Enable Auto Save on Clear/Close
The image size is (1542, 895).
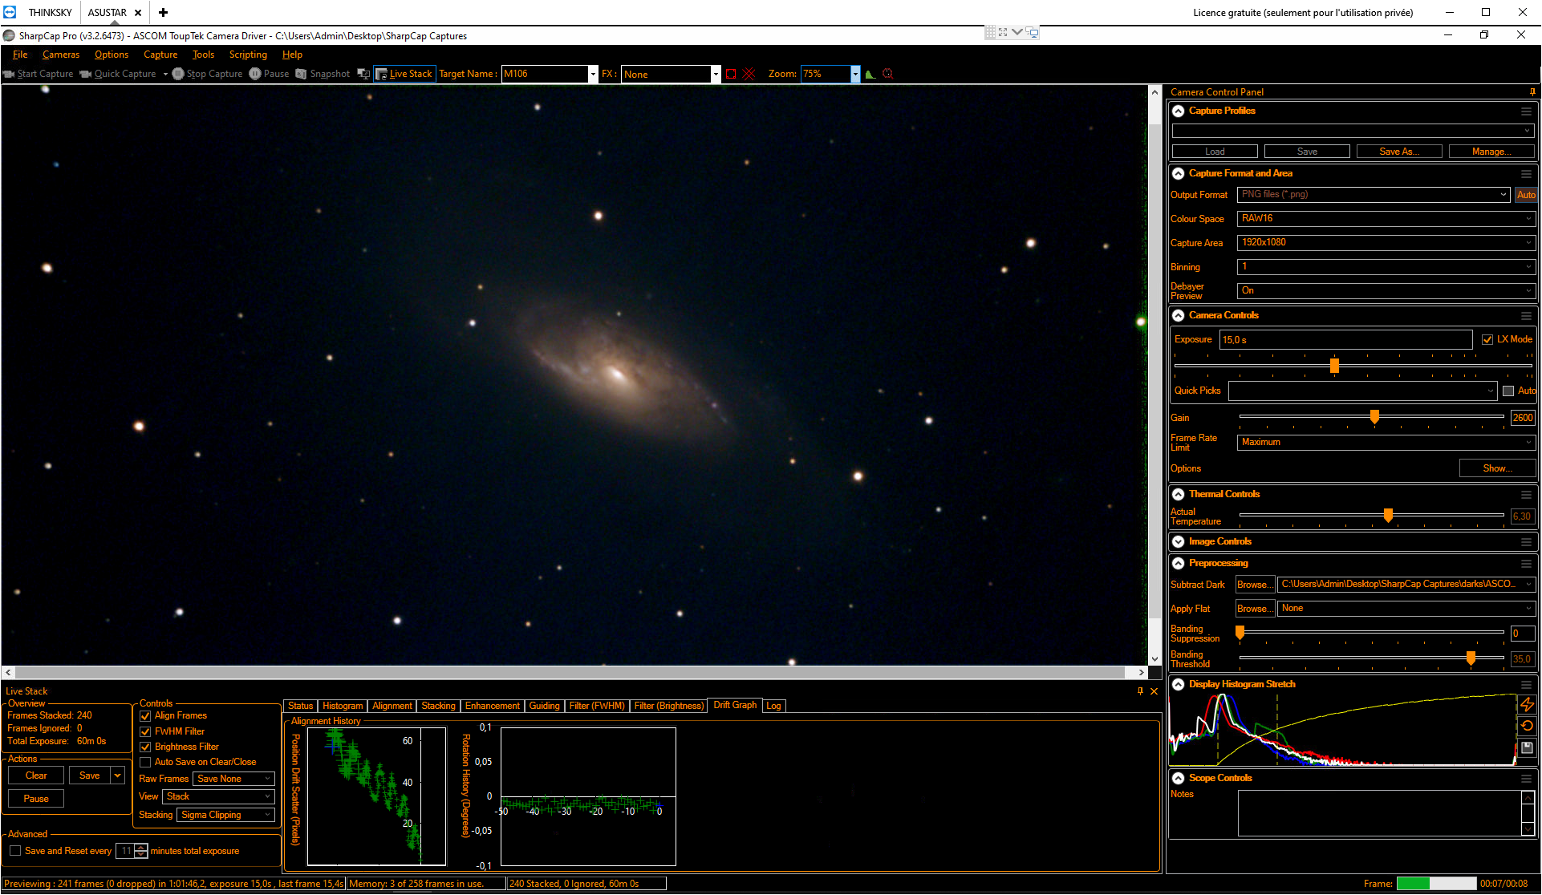point(145,762)
